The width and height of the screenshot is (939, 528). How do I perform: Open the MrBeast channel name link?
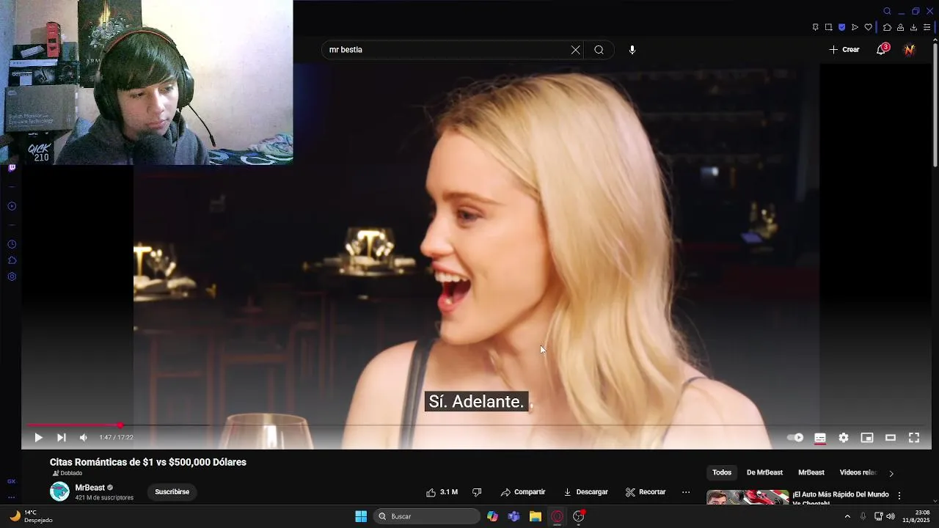tap(90, 488)
